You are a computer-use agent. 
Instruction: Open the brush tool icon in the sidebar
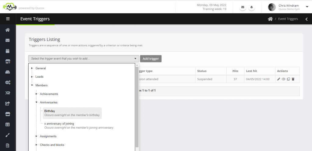8,135
